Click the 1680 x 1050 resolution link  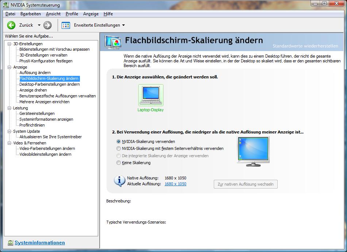click(x=176, y=184)
